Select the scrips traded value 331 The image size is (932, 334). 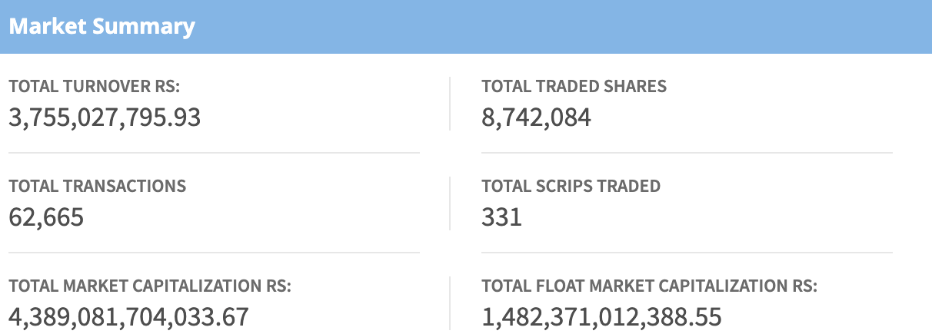point(501,217)
